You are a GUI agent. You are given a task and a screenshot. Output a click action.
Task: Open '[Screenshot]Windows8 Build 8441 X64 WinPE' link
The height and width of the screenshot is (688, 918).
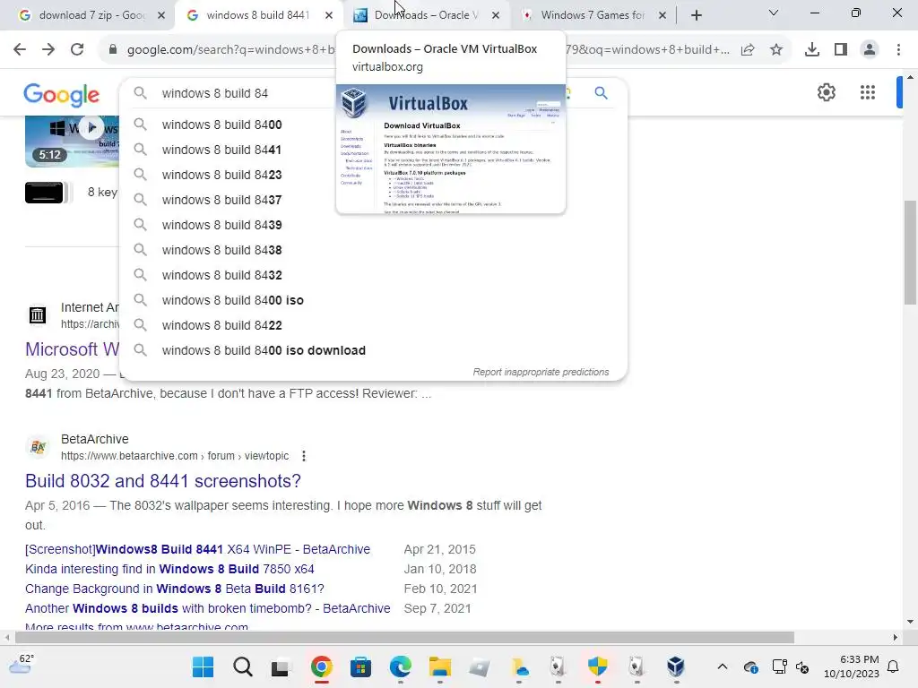(x=197, y=549)
